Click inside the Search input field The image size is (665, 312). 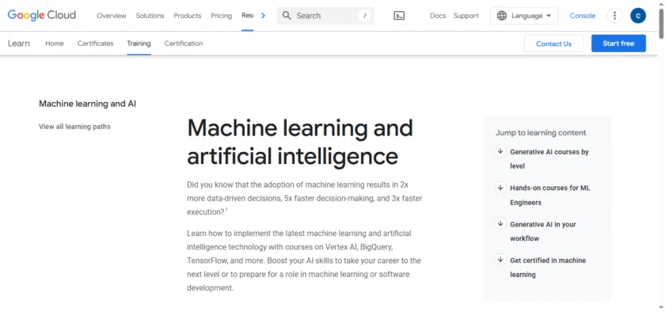[x=325, y=16]
